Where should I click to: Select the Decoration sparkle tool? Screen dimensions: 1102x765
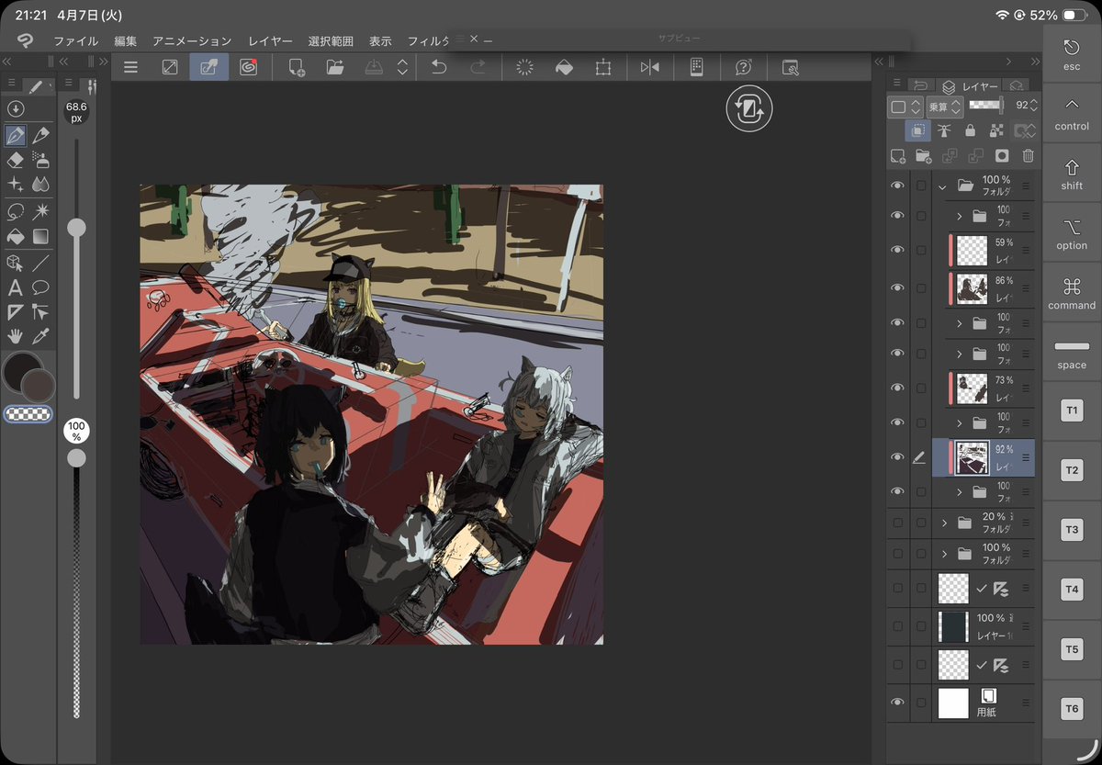point(15,185)
